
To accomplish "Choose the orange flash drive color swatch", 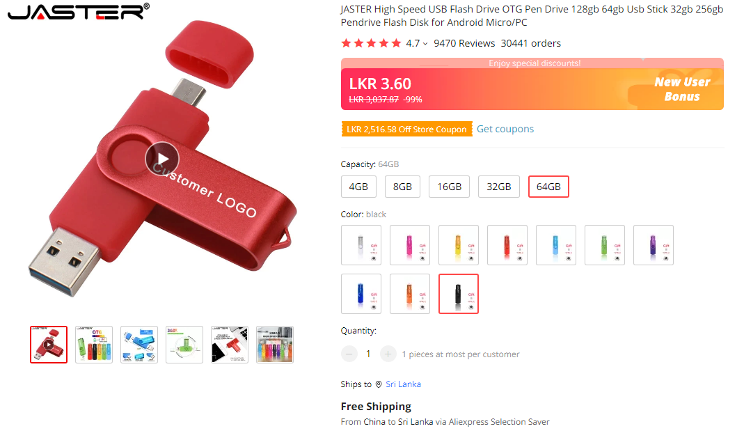I will [x=410, y=294].
